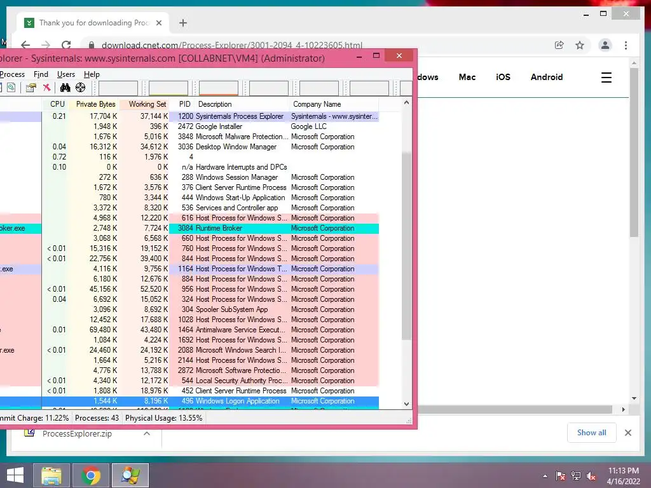The image size is (651, 488).
Task: Open Help menu in Process Explorer
Action: tap(92, 74)
